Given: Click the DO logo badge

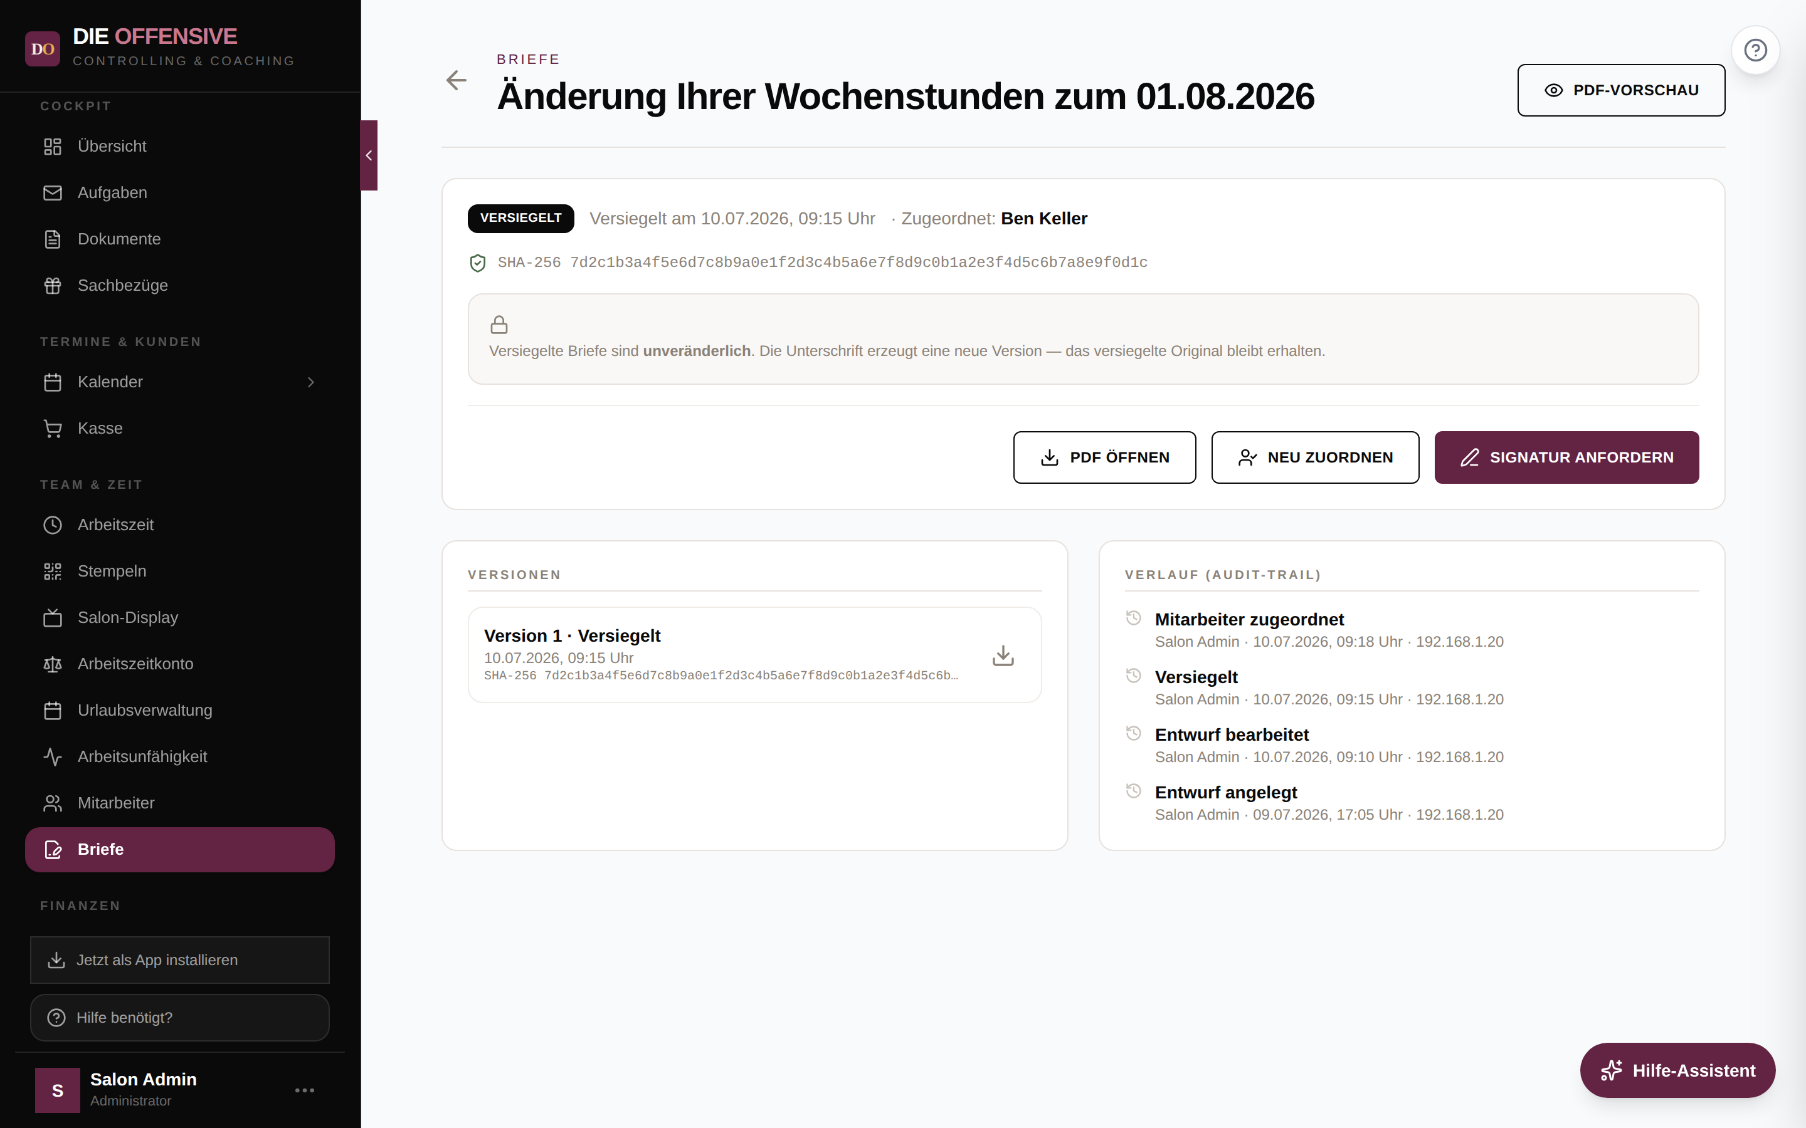Looking at the screenshot, I should click(x=43, y=48).
